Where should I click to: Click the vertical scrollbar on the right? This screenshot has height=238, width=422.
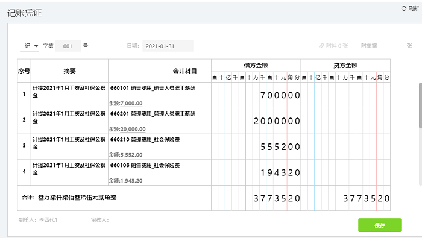(420, 105)
